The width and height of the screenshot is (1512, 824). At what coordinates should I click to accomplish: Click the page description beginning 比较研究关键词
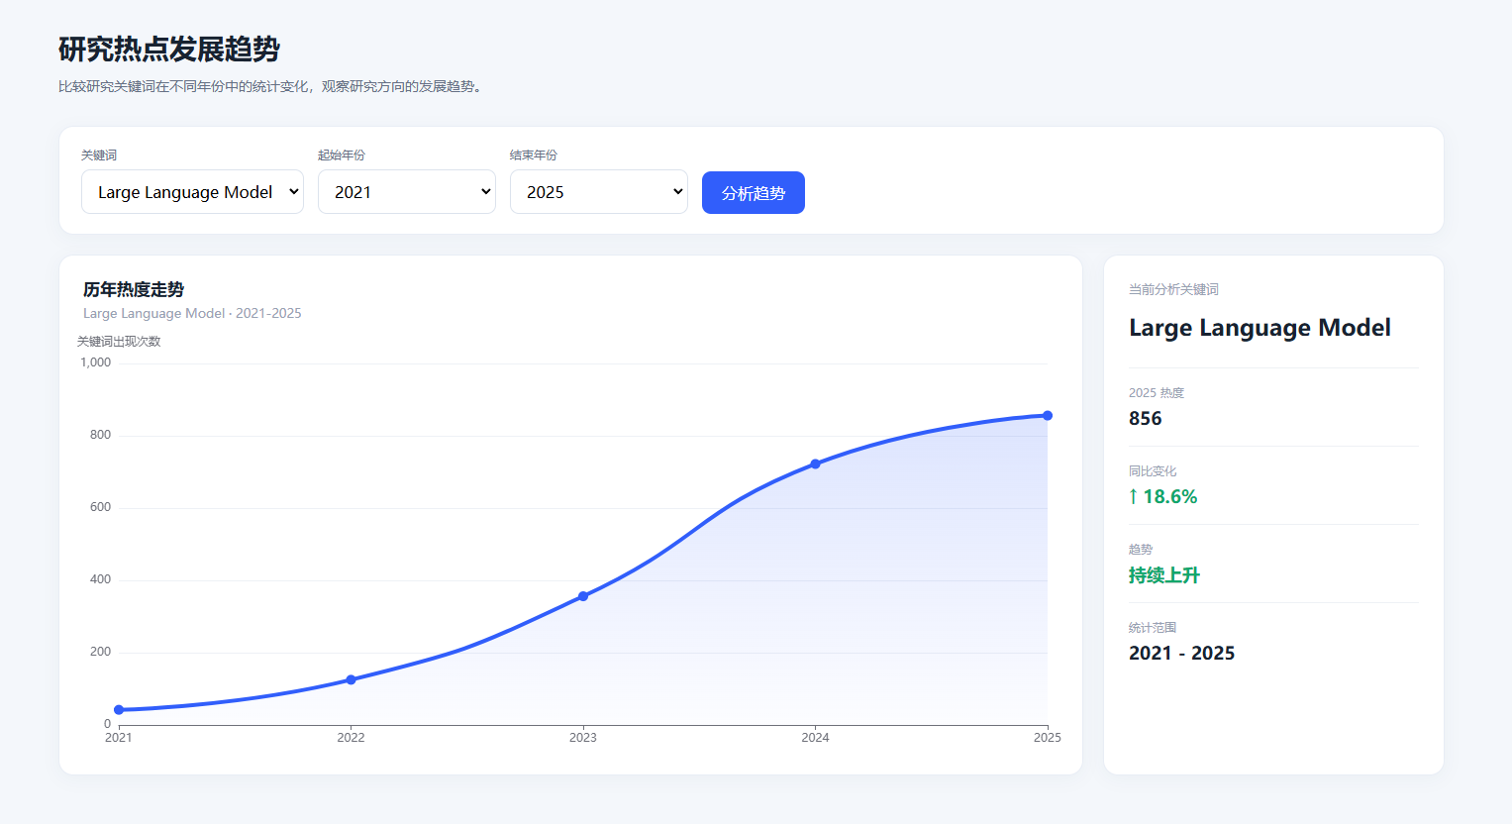[x=271, y=87]
